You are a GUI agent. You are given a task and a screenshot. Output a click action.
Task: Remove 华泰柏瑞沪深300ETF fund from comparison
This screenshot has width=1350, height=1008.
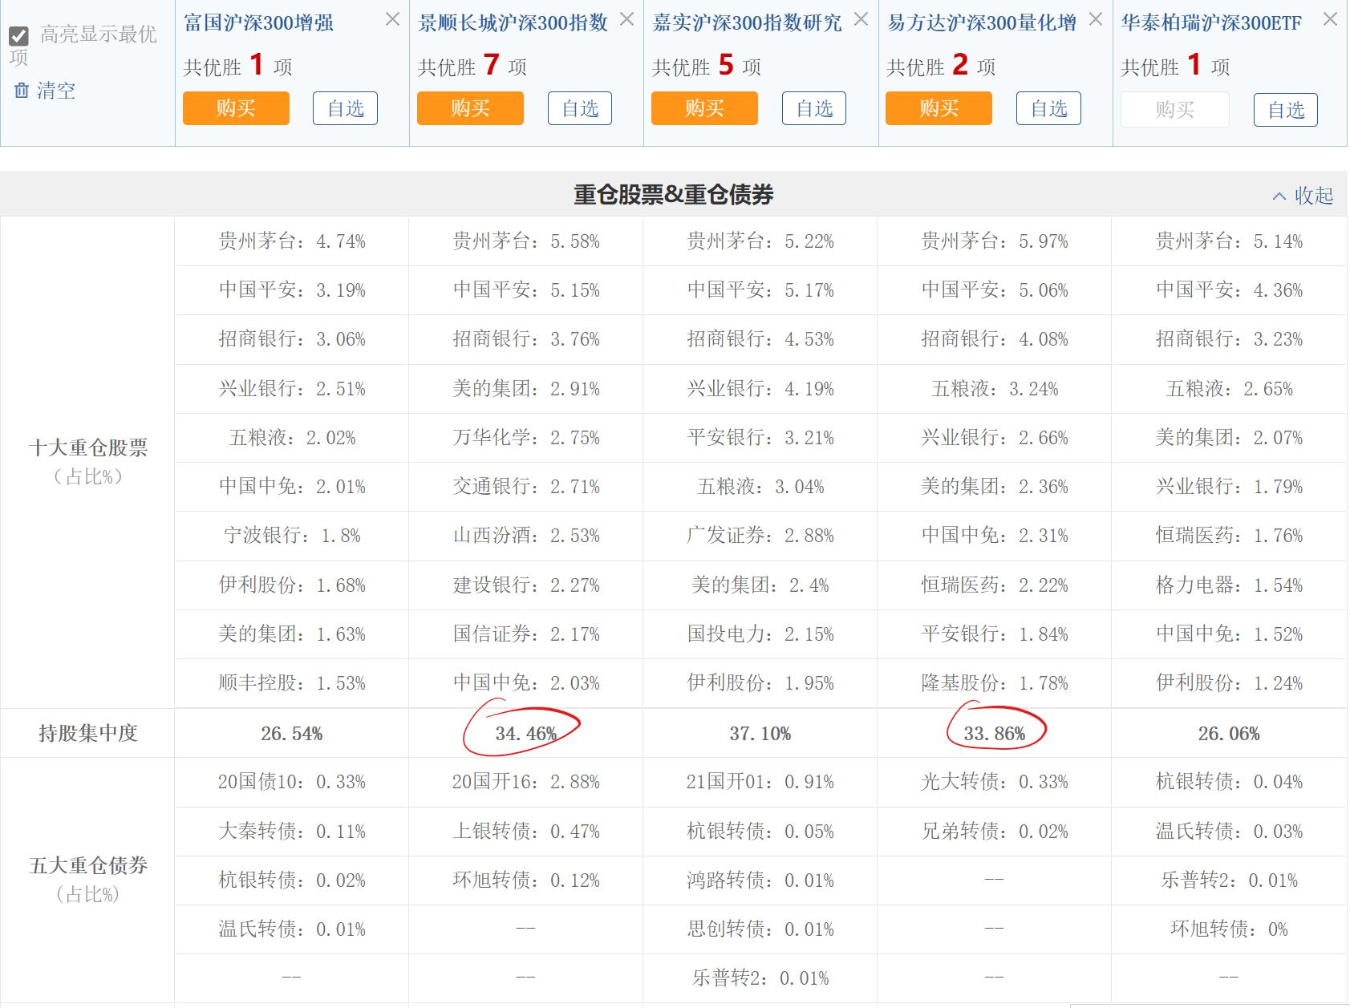coord(1330,19)
